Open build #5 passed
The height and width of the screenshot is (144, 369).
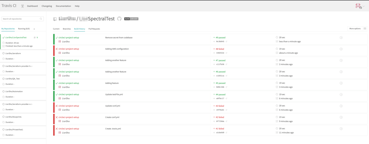pyautogui.click(x=221, y=83)
